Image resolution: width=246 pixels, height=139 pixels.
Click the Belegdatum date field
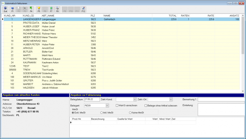click(x=92, y=99)
